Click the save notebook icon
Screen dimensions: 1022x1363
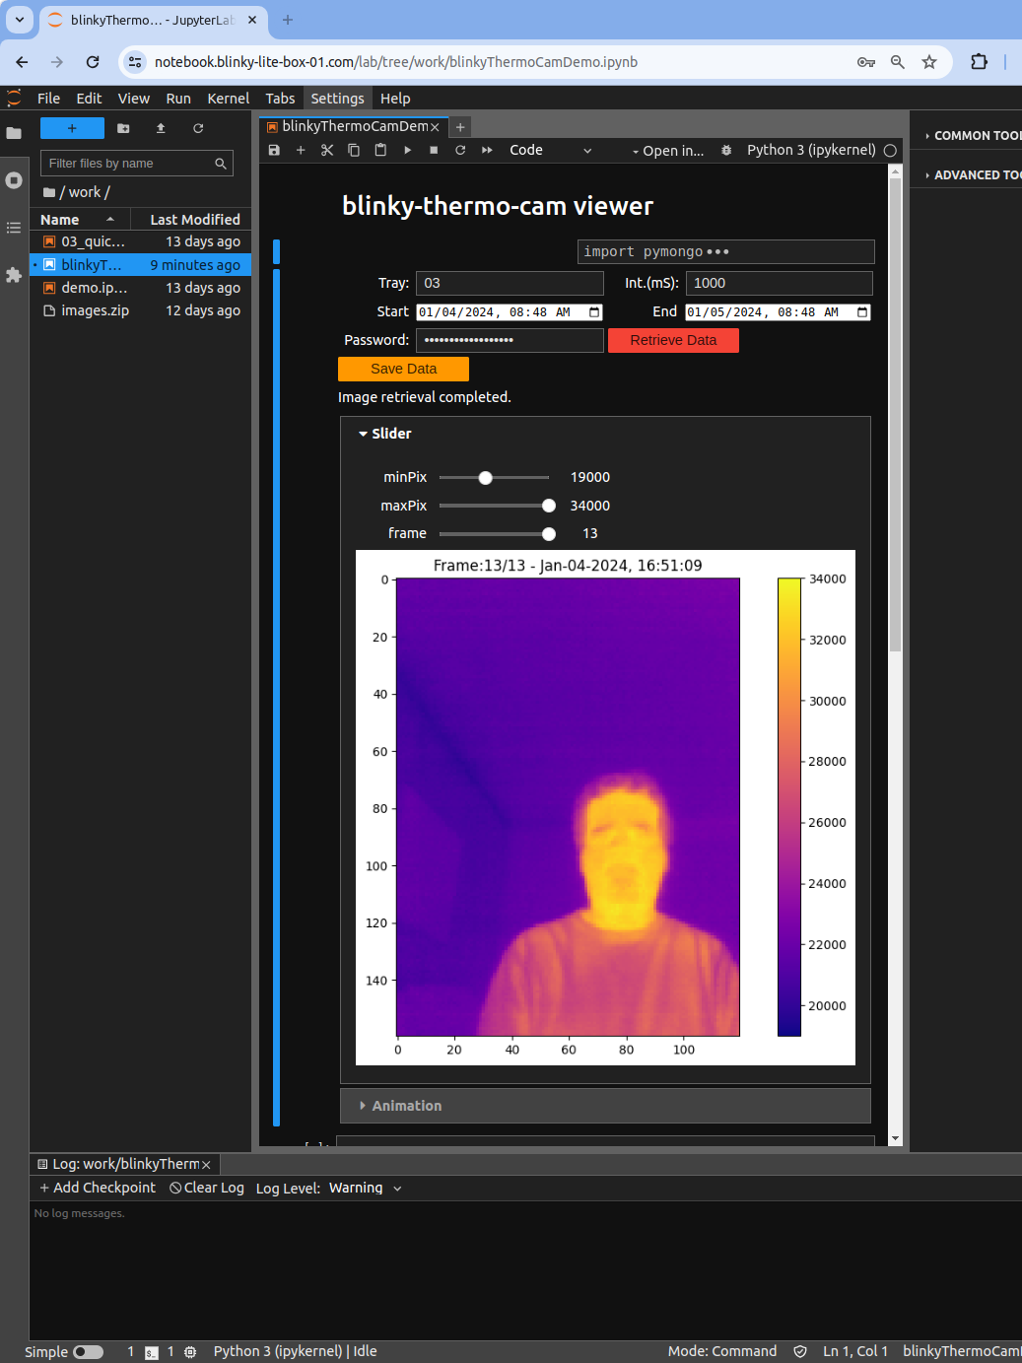click(x=274, y=150)
